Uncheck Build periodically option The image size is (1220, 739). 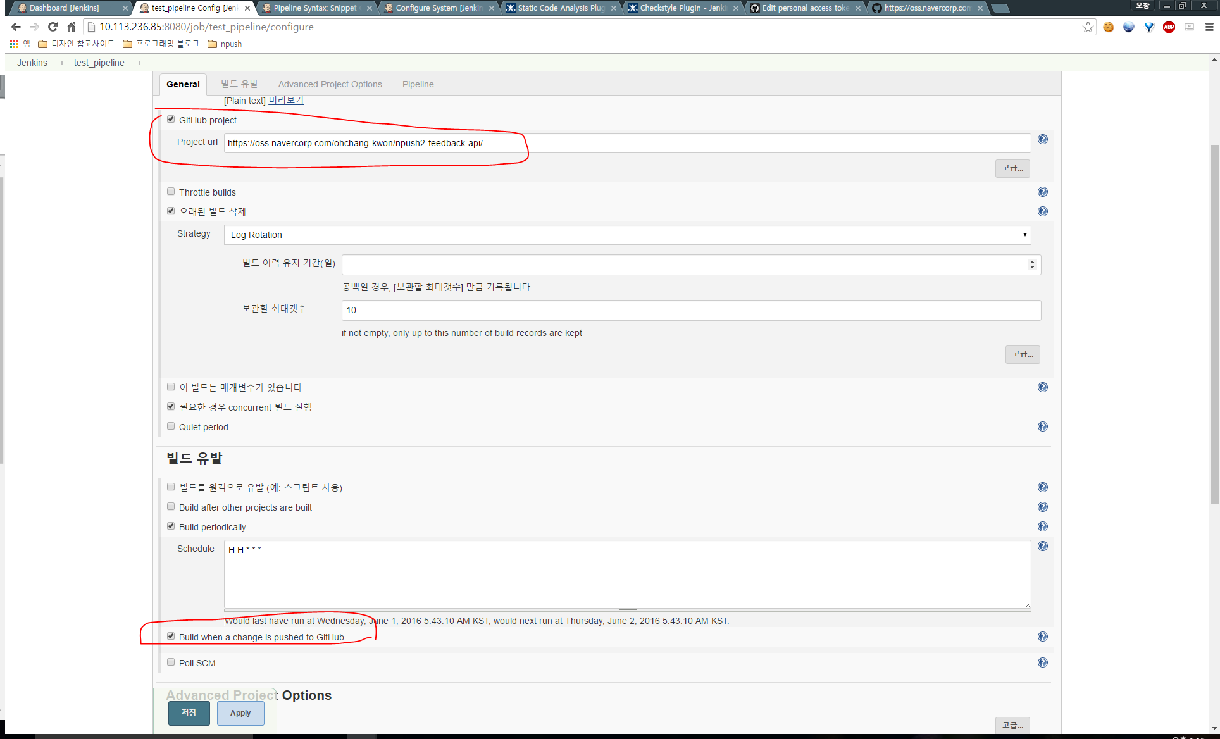(171, 526)
